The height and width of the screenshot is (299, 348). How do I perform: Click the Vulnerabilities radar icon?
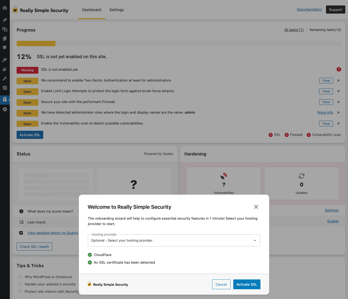[224, 176]
